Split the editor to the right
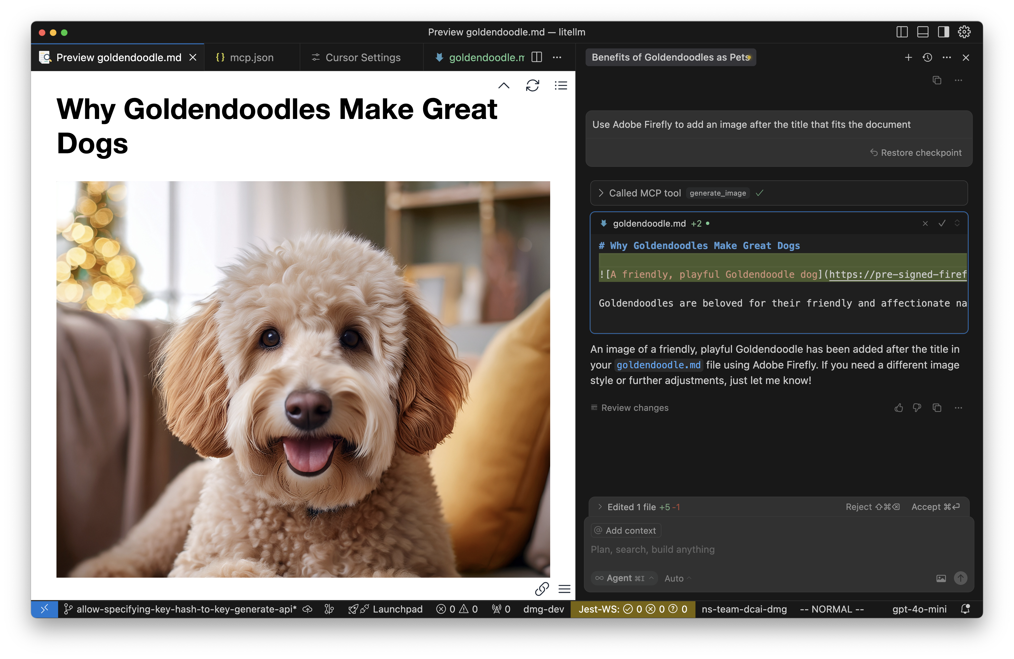The width and height of the screenshot is (1014, 659). coord(537,57)
